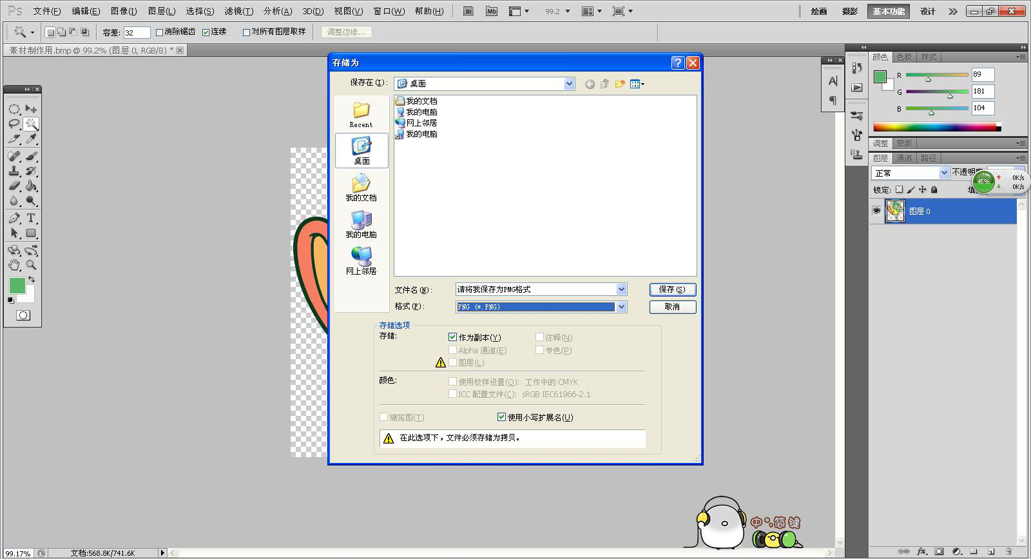Enable 对所有图层取样 checkbox

pos(246,32)
